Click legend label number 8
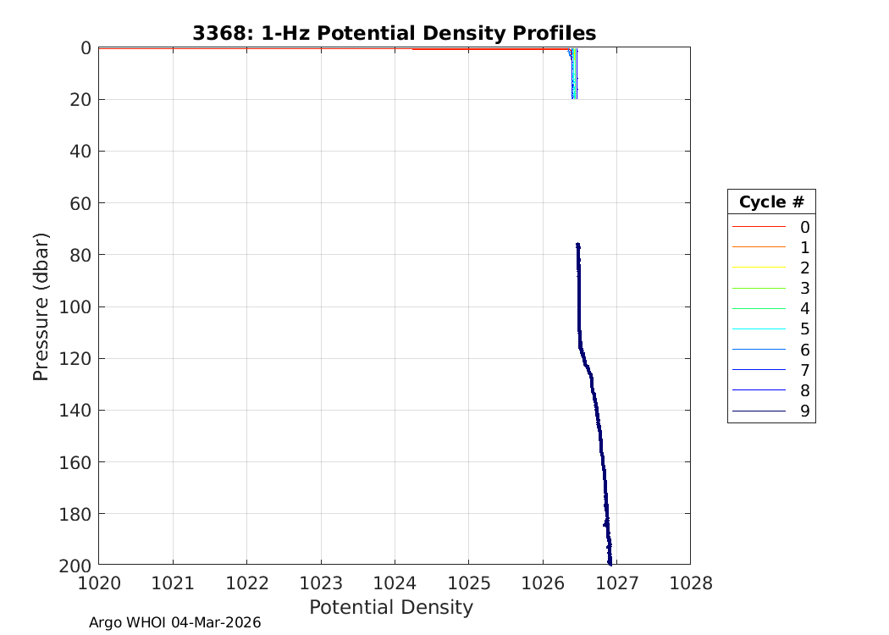This screenshot has width=889, height=635. click(x=804, y=391)
